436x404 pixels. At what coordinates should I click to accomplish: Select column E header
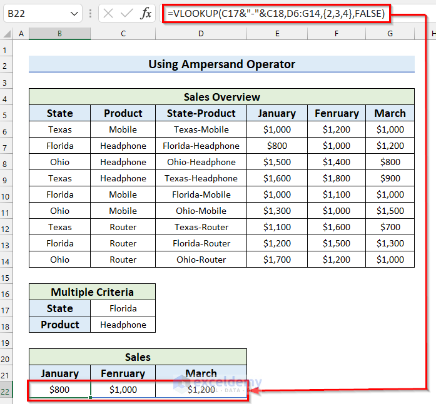pyautogui.click(x=277, y=34)
